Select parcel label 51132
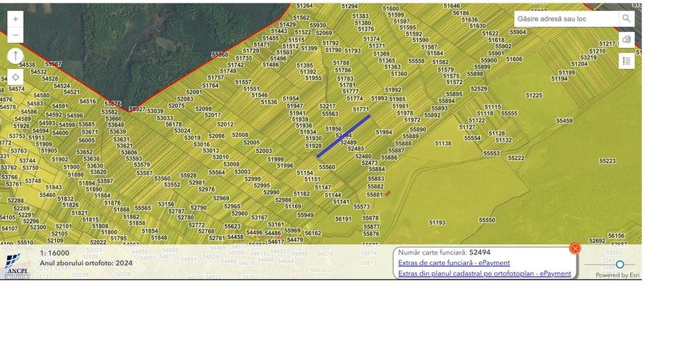 (503, 140)
